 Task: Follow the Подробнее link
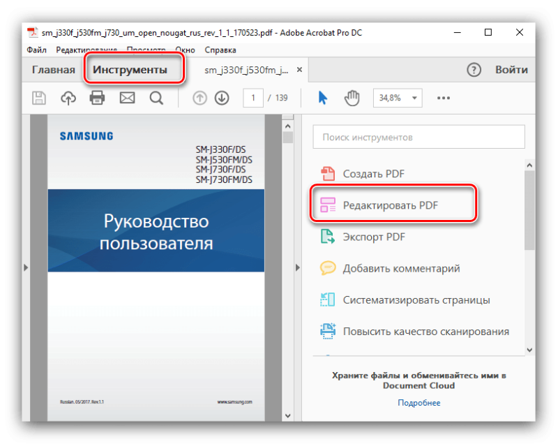(419, 403)
